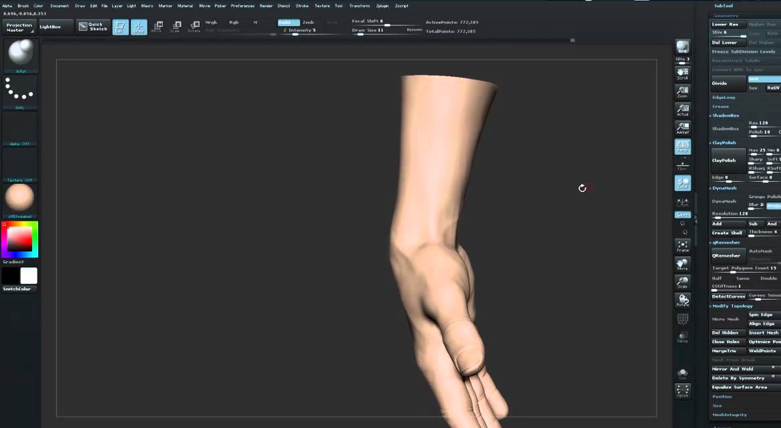The image size is (781, 428).
Task: Toggle Perspective view button
Action: point(683,146)
